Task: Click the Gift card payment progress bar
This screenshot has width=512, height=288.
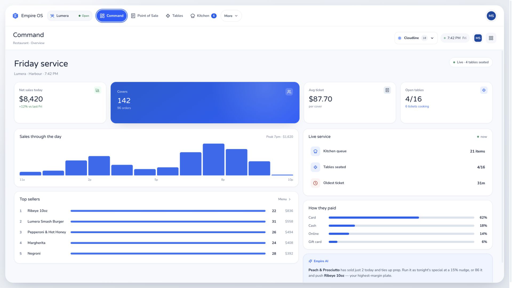Action: [x=401, y=242]
